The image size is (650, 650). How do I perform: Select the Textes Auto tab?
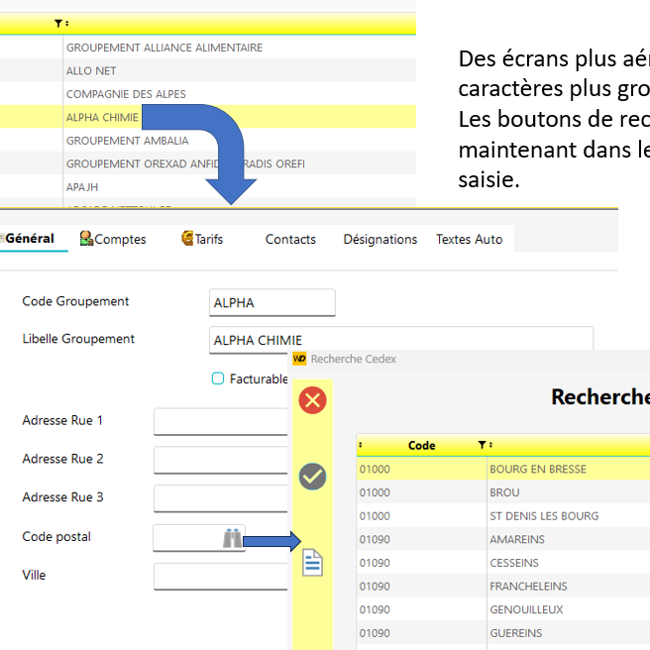pyautogui.click(x=469, y=239)
